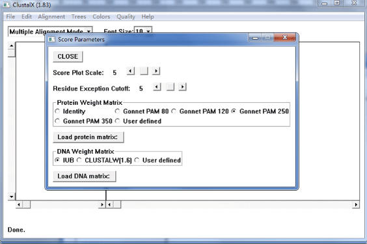Screen dimensions: 367x244
Task: Click vertical scrollbar up arrow in main window
Action: 12,46
